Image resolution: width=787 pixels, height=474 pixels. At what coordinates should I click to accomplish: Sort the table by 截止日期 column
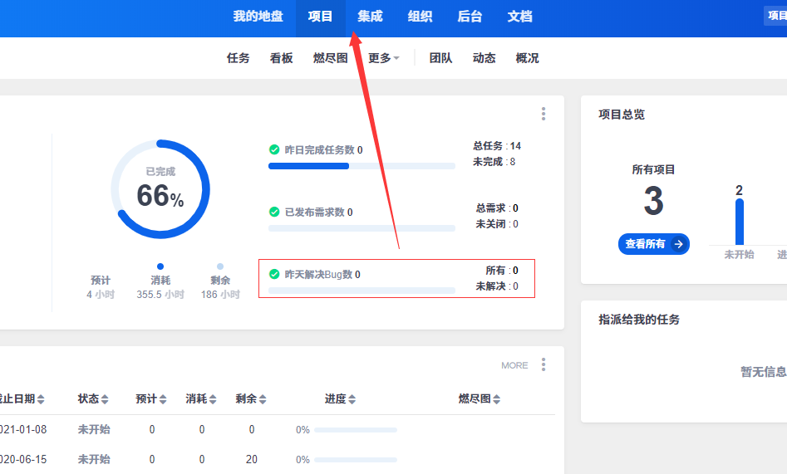[x=22, y=398]
